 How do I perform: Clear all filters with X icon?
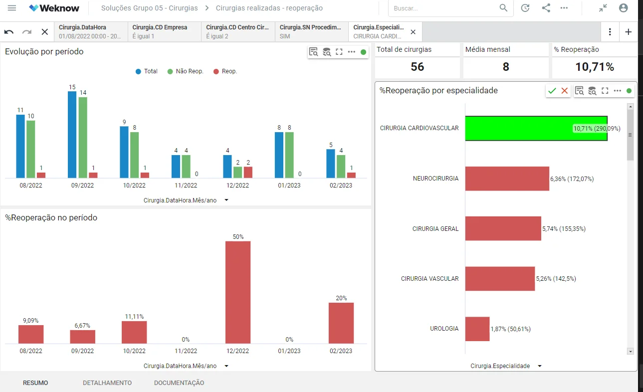tap(45, 32)
